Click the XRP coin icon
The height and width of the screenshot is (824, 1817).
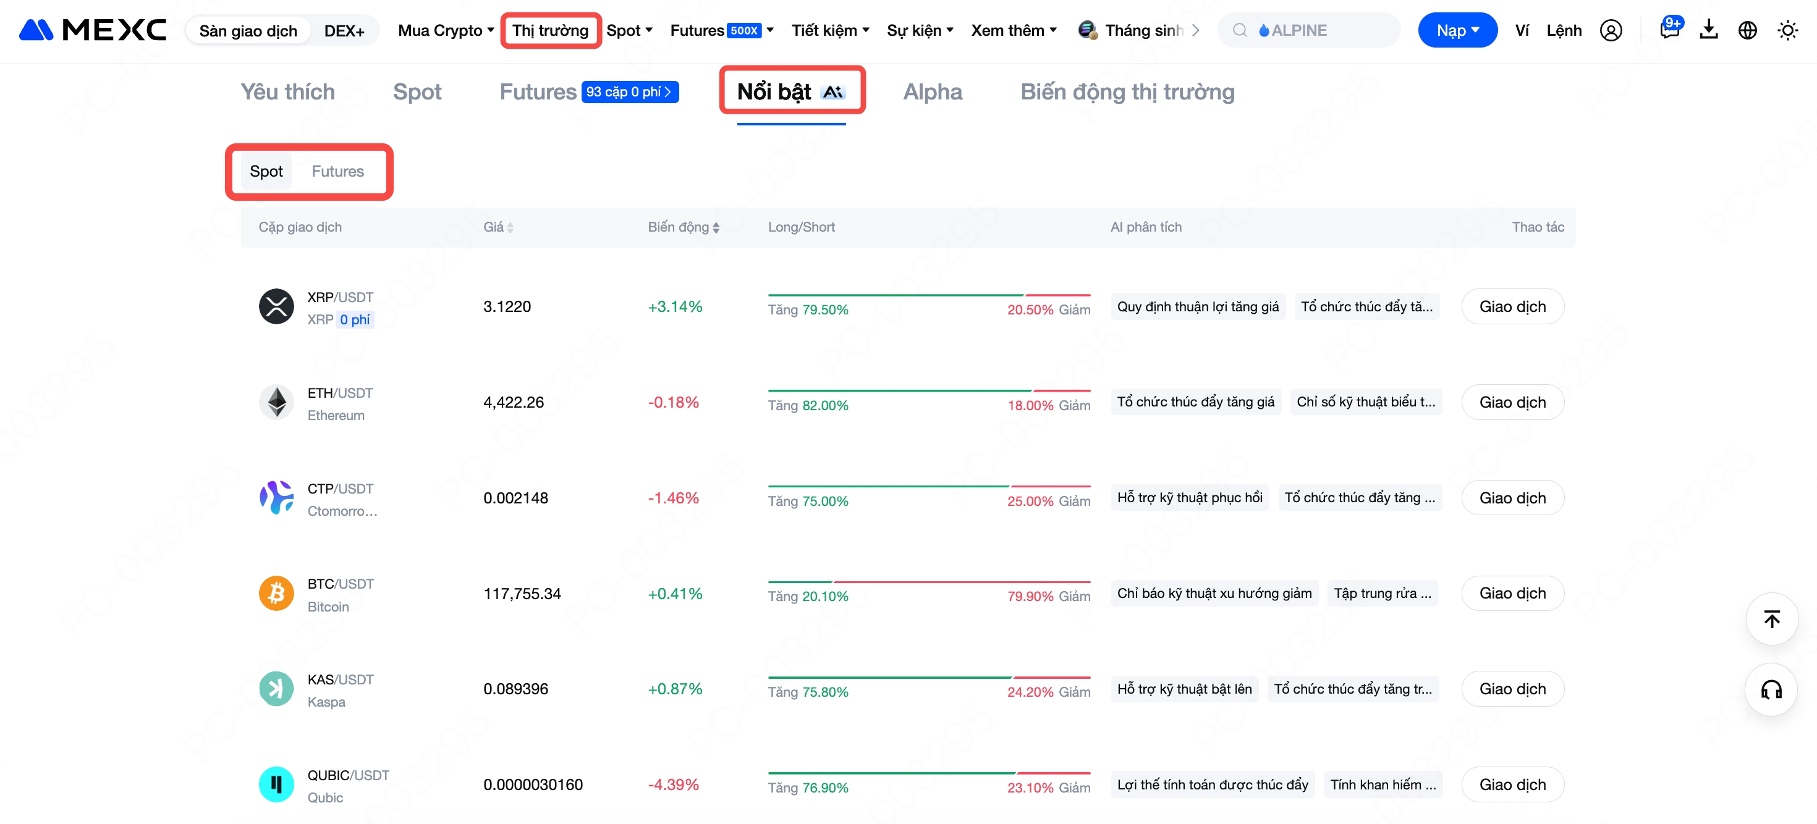(x=276, y=306)
